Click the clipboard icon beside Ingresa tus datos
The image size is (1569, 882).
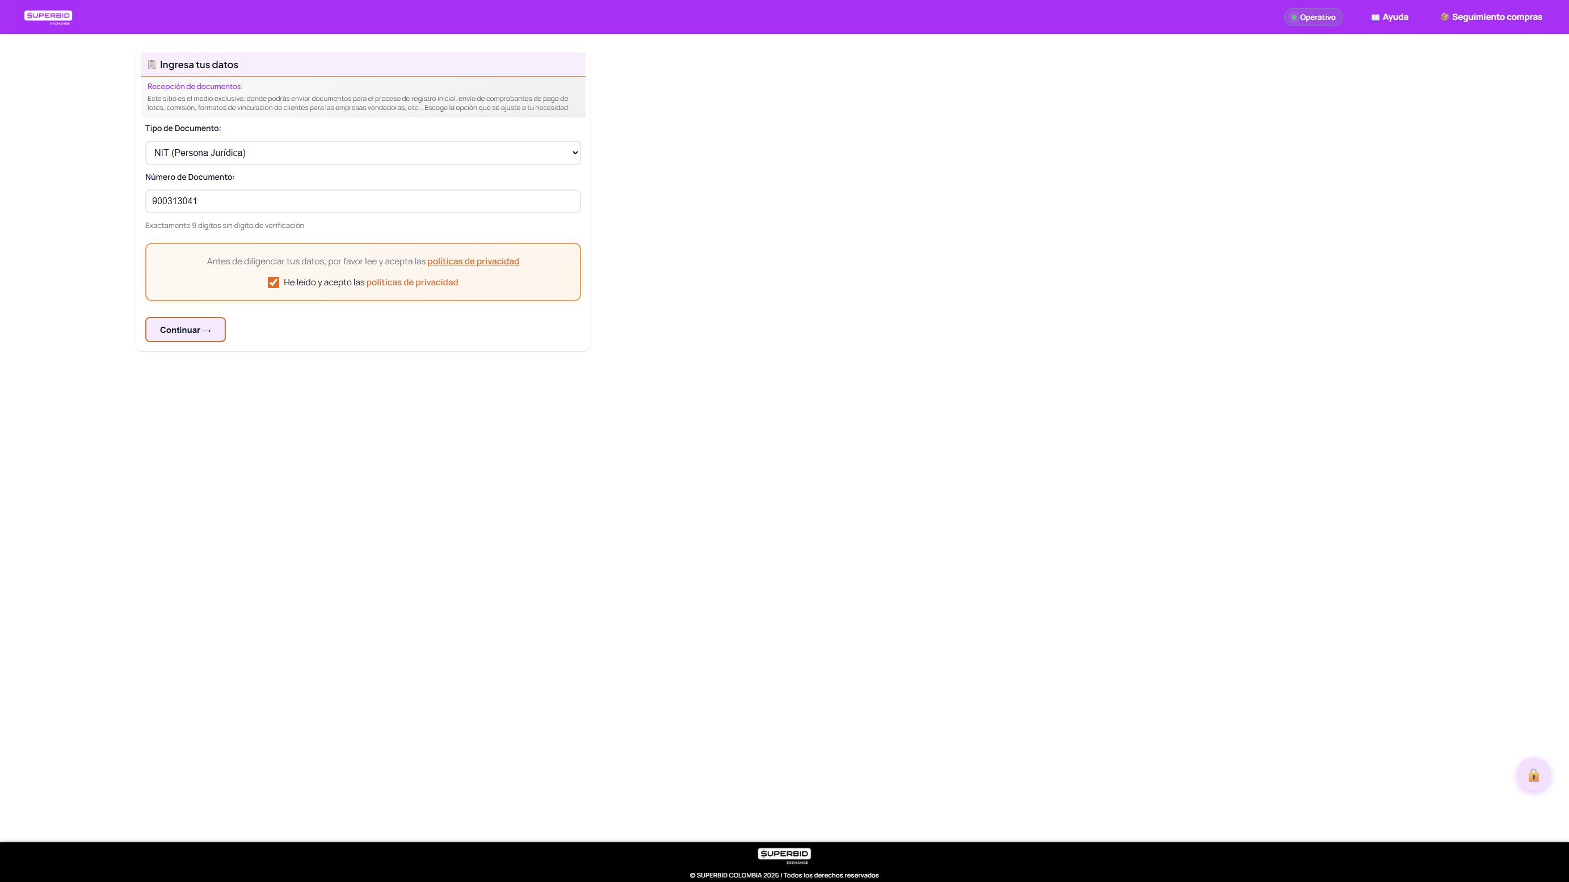point(152,65)
